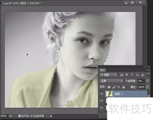Click the type layer filter icon
Image resolution: width=153 pixels, height=120 pixels.
pyautogui.click(x=132, y=75)
